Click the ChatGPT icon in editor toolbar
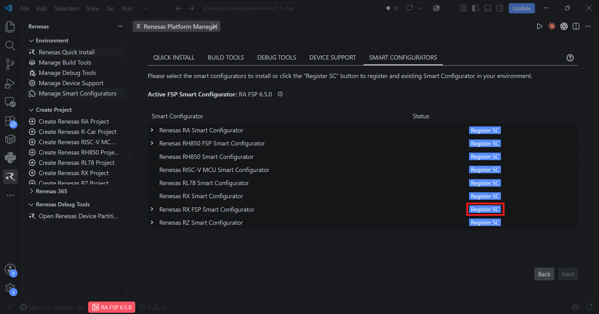 click(x=564, y=26)
